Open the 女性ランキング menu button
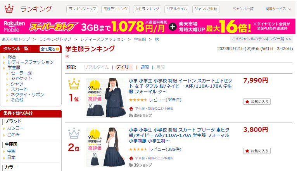 pos(147,9)
